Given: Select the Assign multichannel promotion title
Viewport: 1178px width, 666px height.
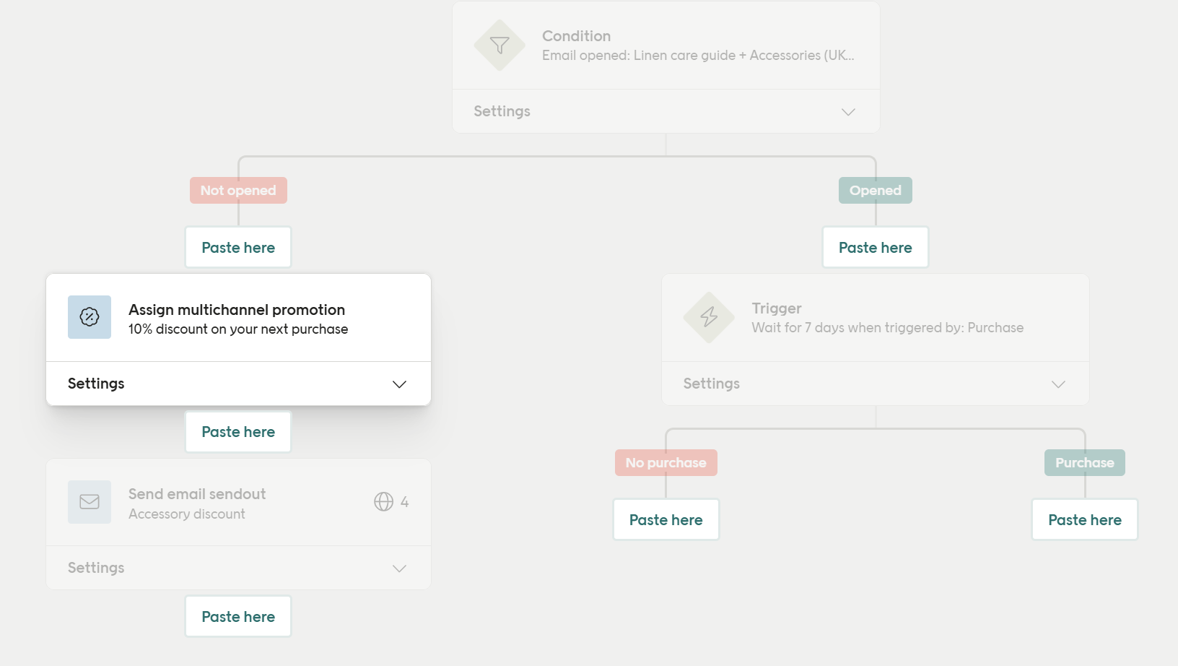Looking at the screenshot, I should pos(237,310).
